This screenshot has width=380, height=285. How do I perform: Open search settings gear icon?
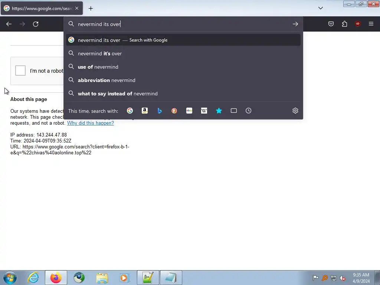(x=295, y=111)
